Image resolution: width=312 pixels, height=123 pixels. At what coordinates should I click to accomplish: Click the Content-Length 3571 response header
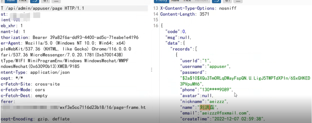tap(184, 14)
